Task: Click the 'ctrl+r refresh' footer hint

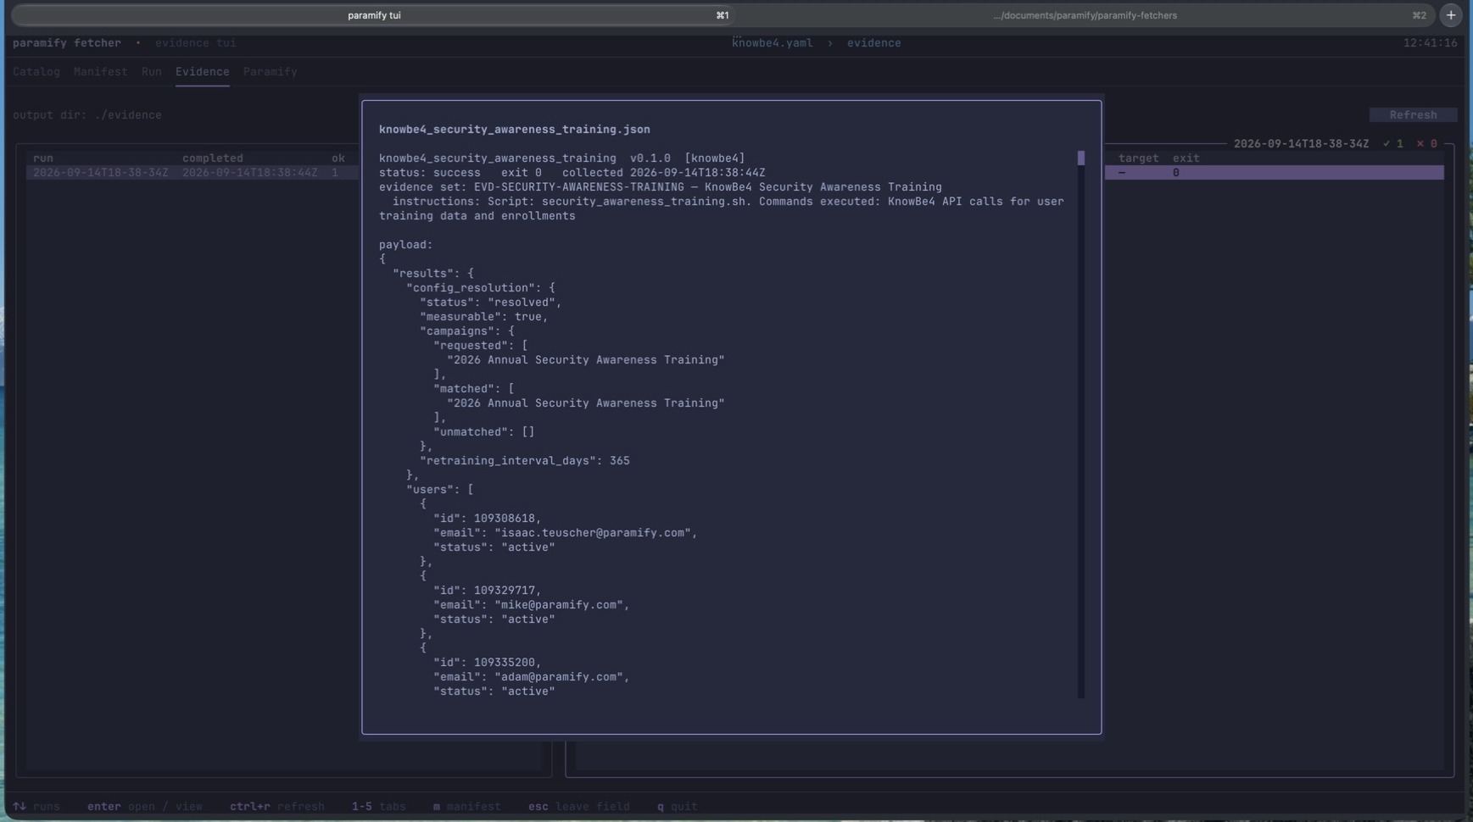Action: coord(277,807)
